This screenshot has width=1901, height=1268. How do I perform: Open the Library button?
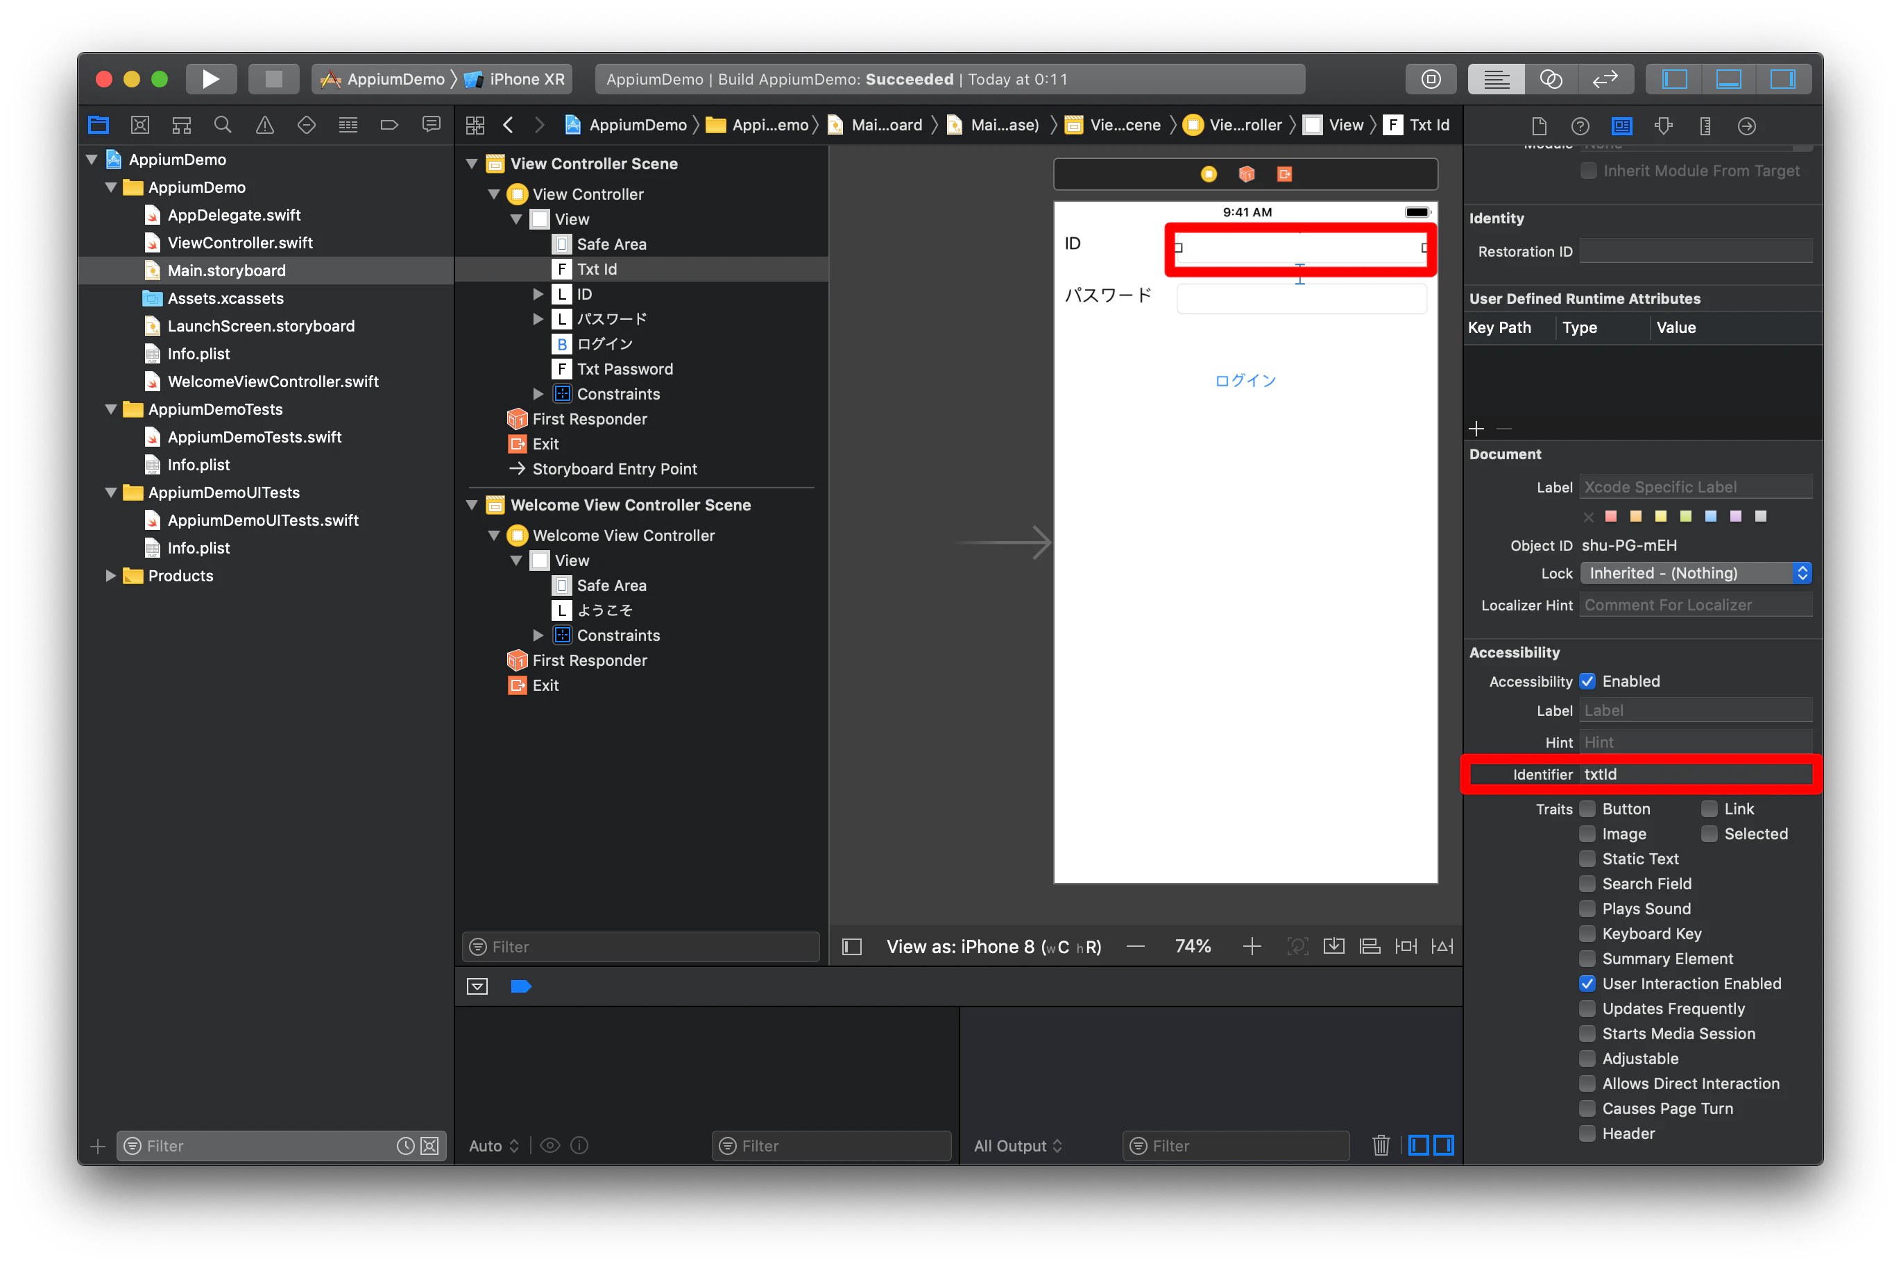[1431, 79]
